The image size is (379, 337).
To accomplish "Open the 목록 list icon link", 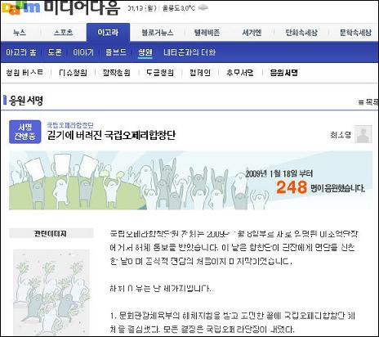I will coord(368,102).
